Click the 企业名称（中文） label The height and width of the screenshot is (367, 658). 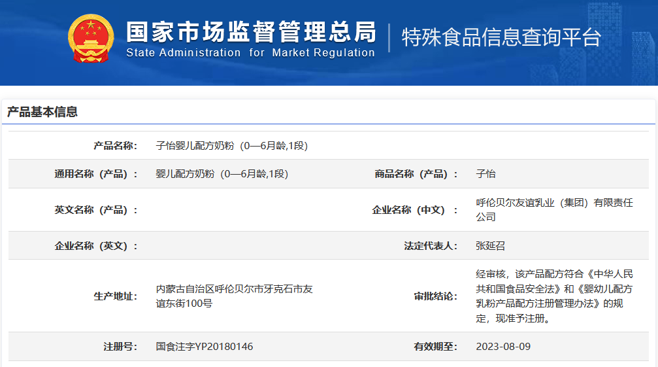[415, 210]
